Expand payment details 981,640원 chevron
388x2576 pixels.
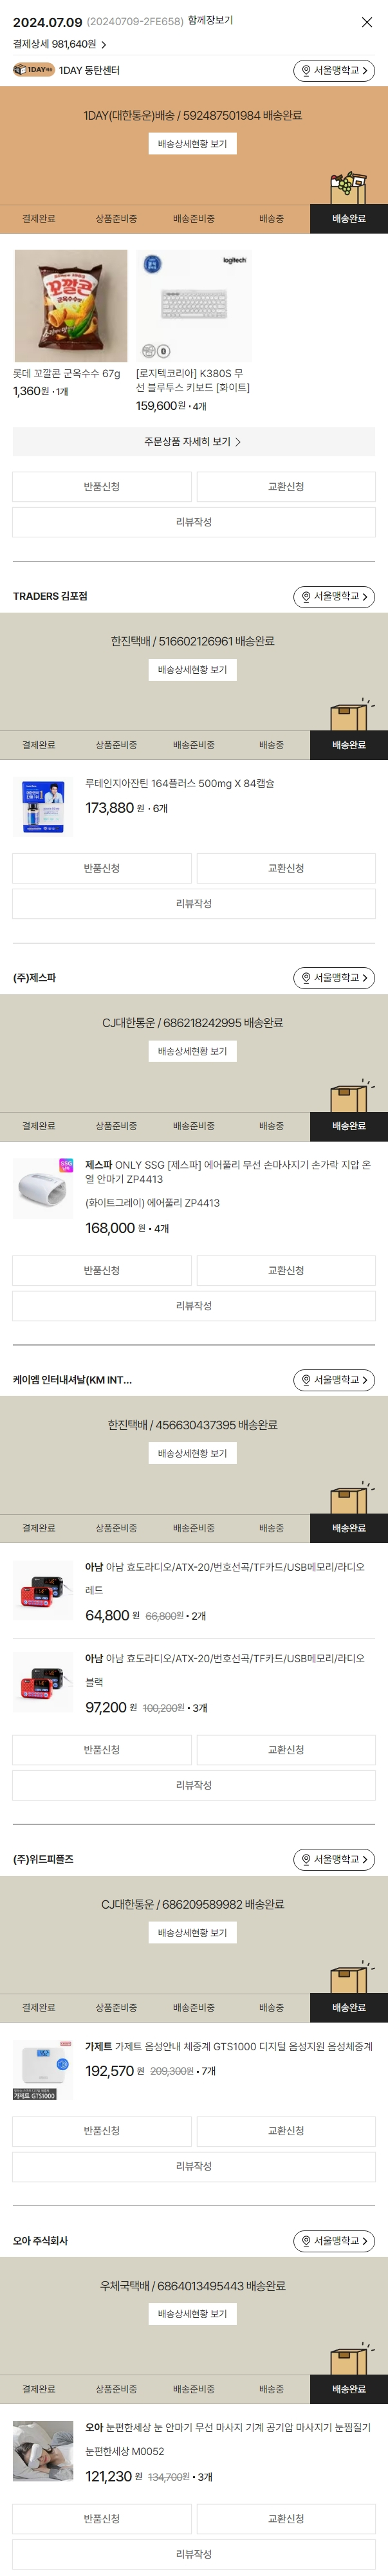coord(103,45)
